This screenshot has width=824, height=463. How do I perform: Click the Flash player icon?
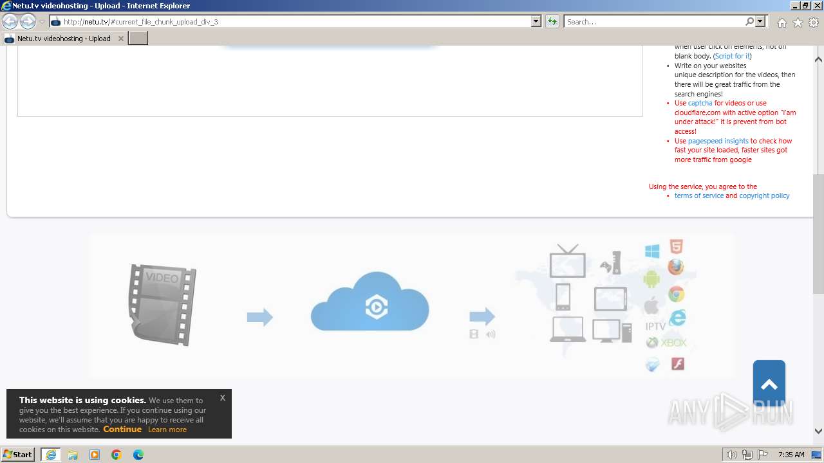click(x=677, y=364)
